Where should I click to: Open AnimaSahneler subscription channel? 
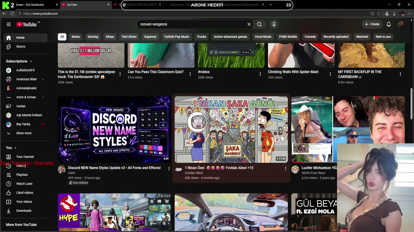click(x=26, y=88)
